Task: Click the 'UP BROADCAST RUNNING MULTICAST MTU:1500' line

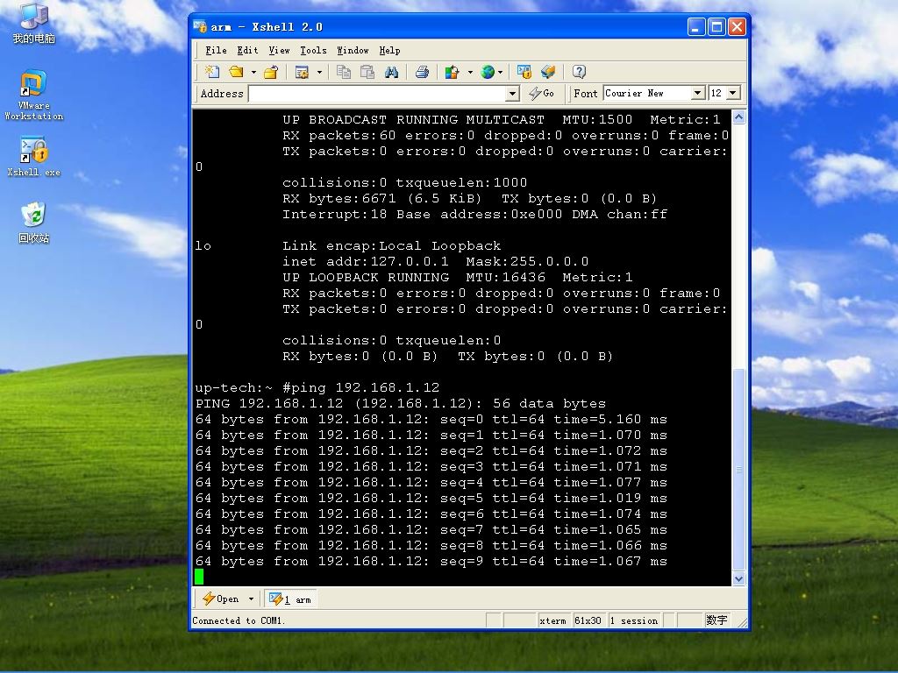Action: click(501, 119)
